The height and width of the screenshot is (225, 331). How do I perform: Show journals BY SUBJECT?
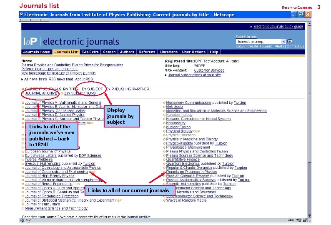92,89
